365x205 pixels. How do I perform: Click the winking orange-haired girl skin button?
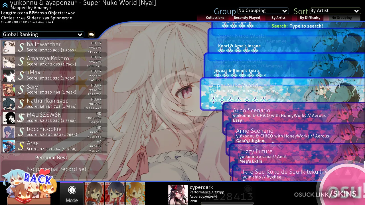[x=135, y=193]
